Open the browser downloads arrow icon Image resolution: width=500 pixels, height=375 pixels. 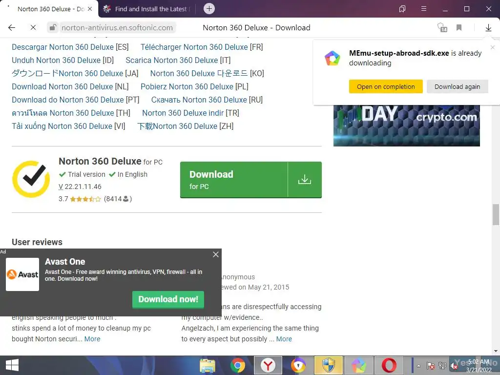[488, 28]
